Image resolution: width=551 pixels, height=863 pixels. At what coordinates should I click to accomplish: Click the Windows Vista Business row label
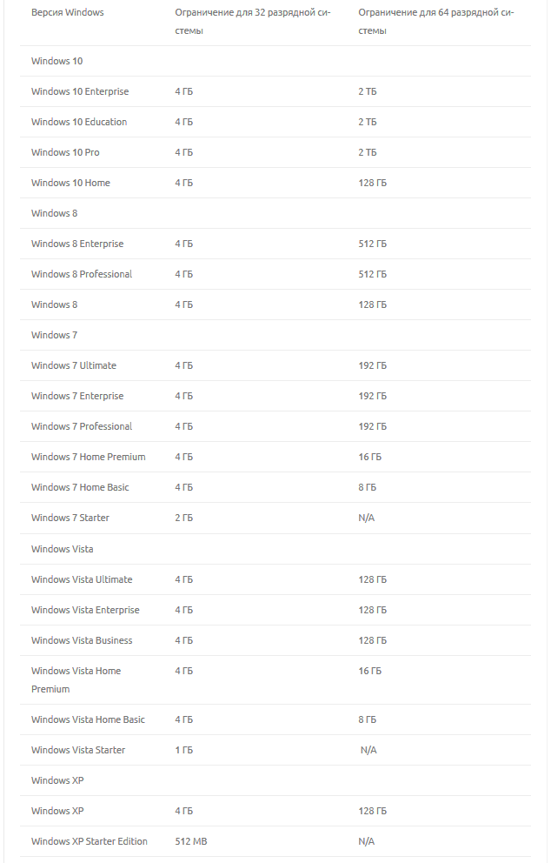point(82,640)
